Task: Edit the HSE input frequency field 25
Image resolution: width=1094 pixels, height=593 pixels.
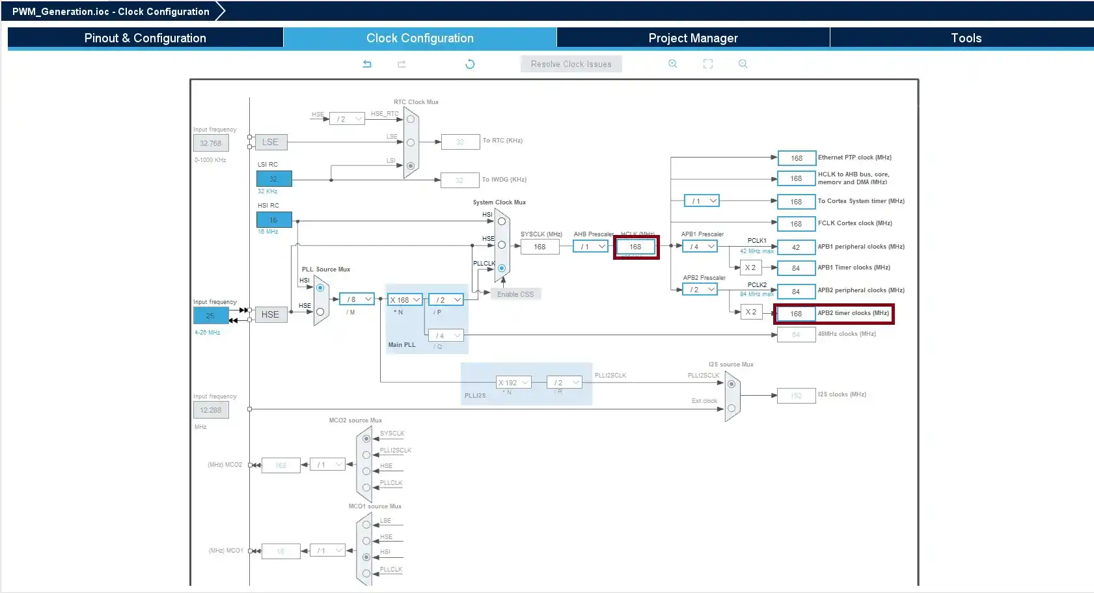Action: 211,316
